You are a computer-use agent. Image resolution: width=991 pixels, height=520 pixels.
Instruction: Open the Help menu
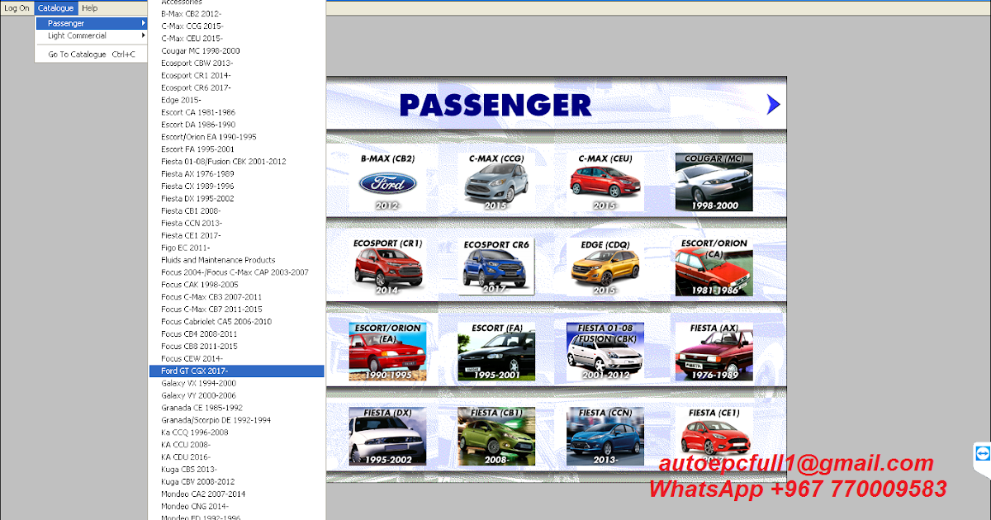pyautogui.click(x=89, y=8)
